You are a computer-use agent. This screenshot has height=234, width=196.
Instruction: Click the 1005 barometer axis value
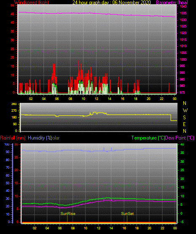click(183, 53)
